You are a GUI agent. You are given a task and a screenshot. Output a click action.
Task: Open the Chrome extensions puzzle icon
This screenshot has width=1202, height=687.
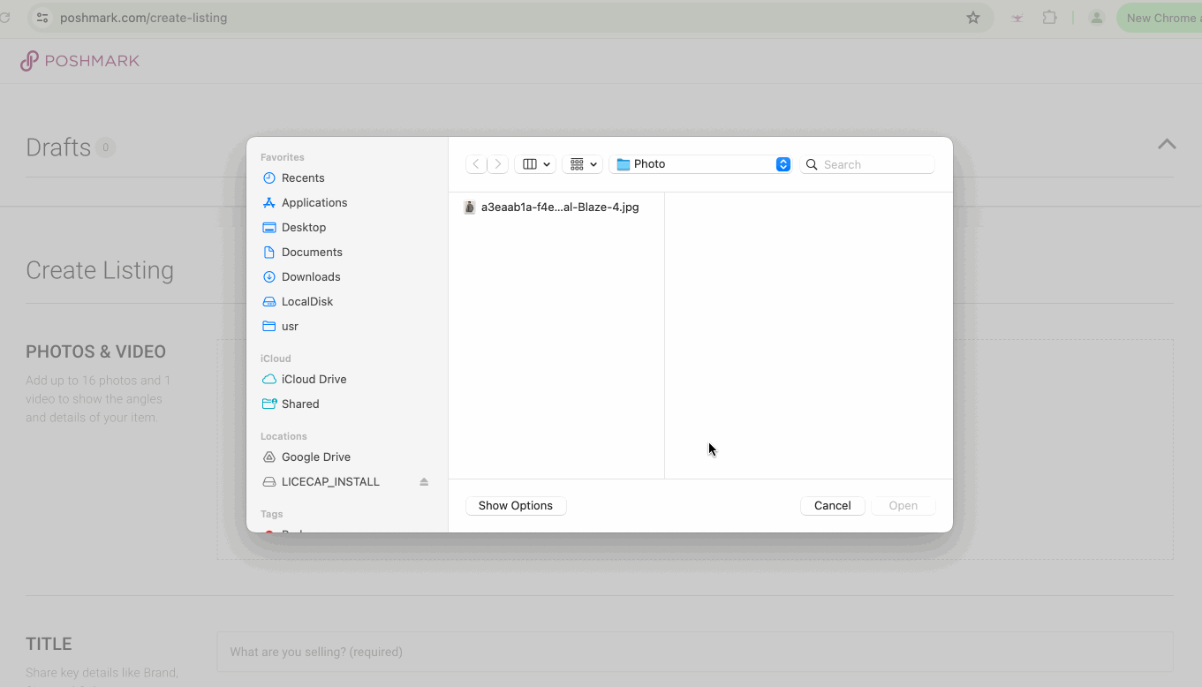coord(1049,18)
